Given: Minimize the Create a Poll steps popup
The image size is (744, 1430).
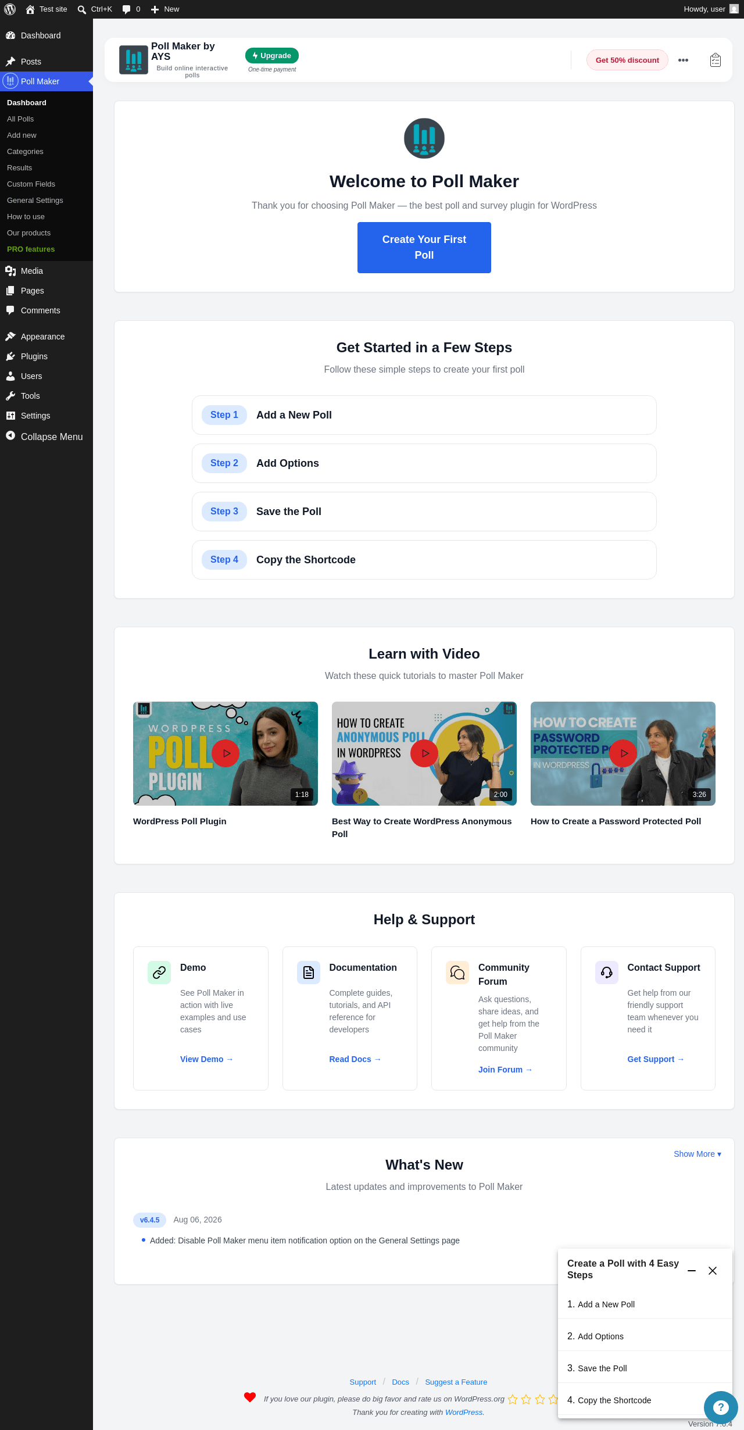Looking at the screenshot, I should [x=692, y=1271].
